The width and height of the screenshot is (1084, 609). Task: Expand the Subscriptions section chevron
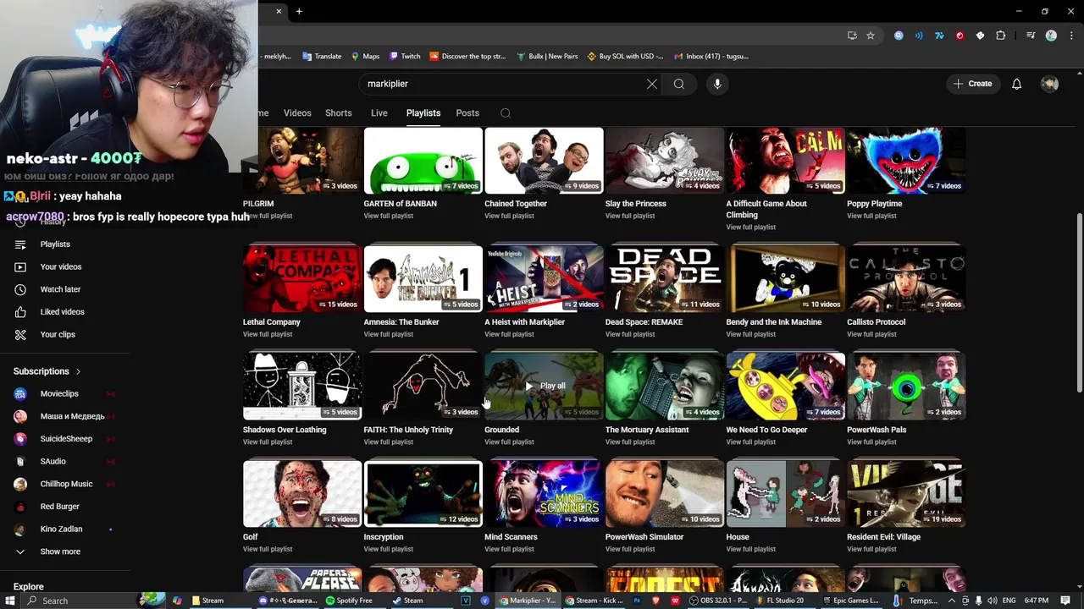tap(78, 371)
